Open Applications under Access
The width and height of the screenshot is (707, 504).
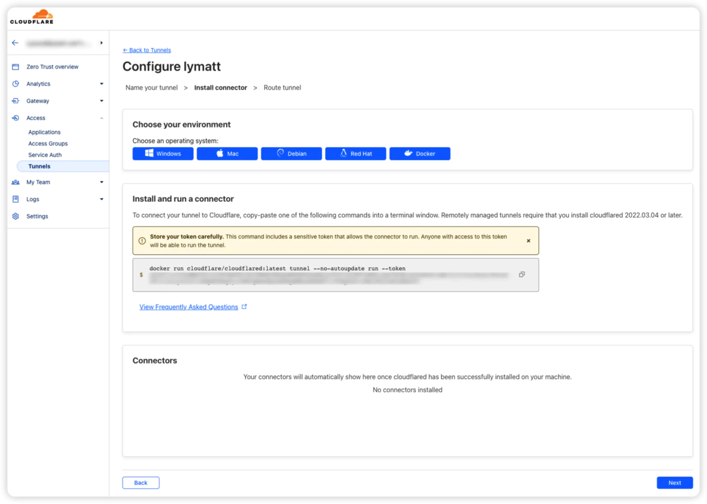pos(44,132)
